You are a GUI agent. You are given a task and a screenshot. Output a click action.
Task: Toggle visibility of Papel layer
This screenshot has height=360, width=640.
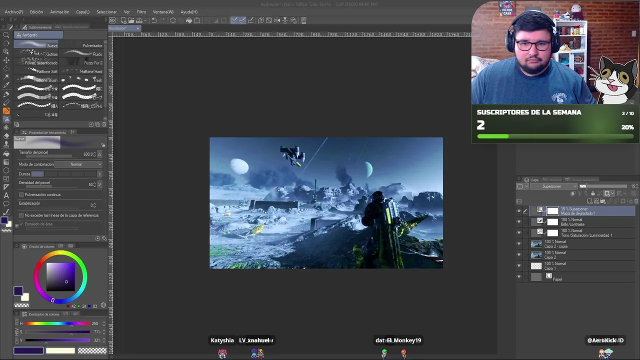coord(519,276)
